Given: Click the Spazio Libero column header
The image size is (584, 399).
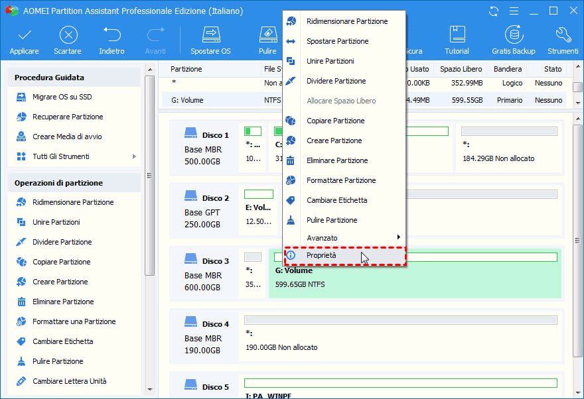Looking at the screenshot, I should point(461,69).
